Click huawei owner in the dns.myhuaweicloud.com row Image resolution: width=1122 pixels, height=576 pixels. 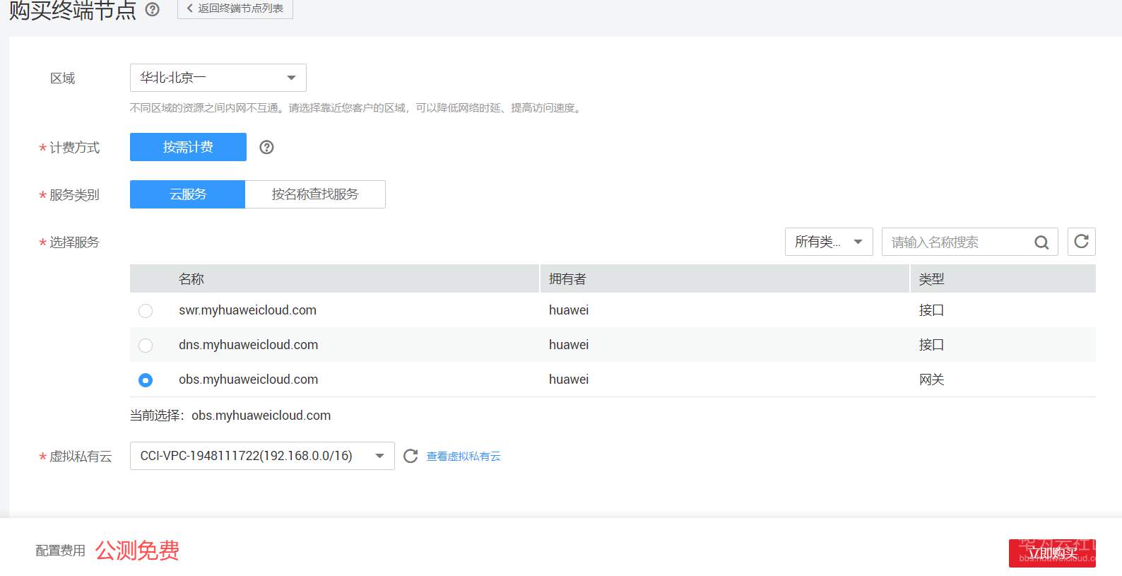(569, 345)
